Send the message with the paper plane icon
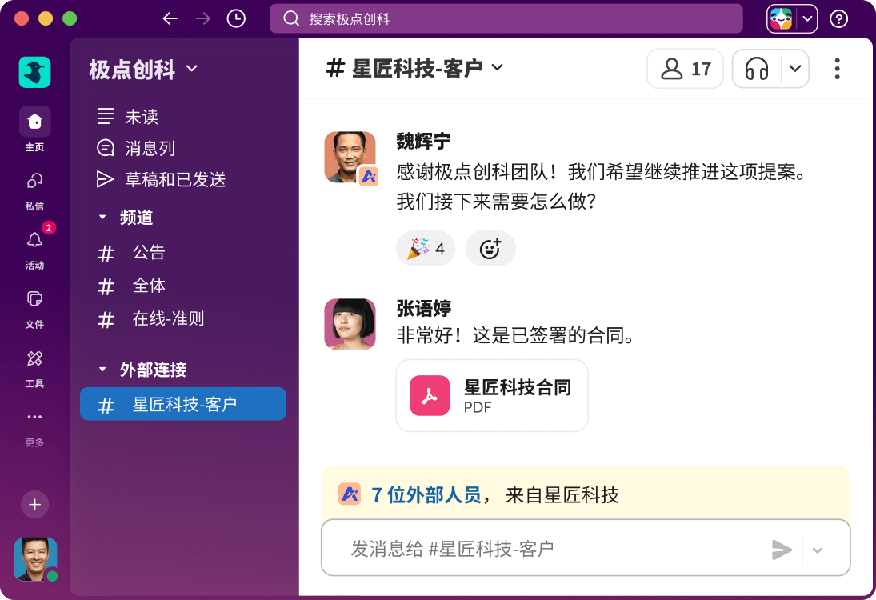Image resolution: width=876 pixels, height=600 pixels. pos(782,550)
